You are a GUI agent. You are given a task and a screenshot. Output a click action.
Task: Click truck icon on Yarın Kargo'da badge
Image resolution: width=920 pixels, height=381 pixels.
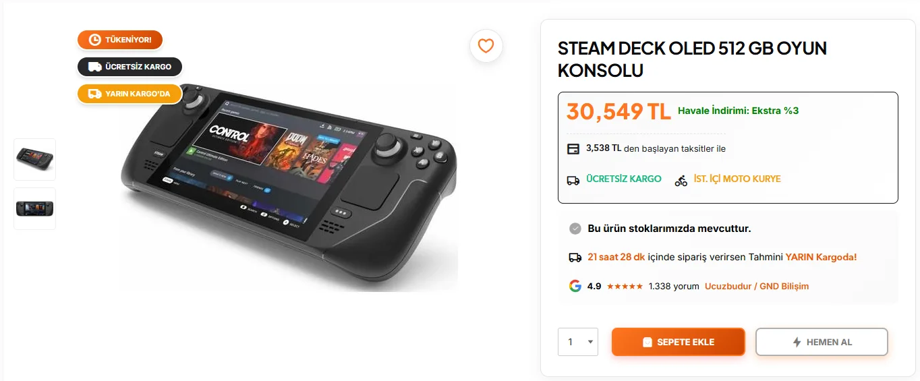(x=95, y=94)
